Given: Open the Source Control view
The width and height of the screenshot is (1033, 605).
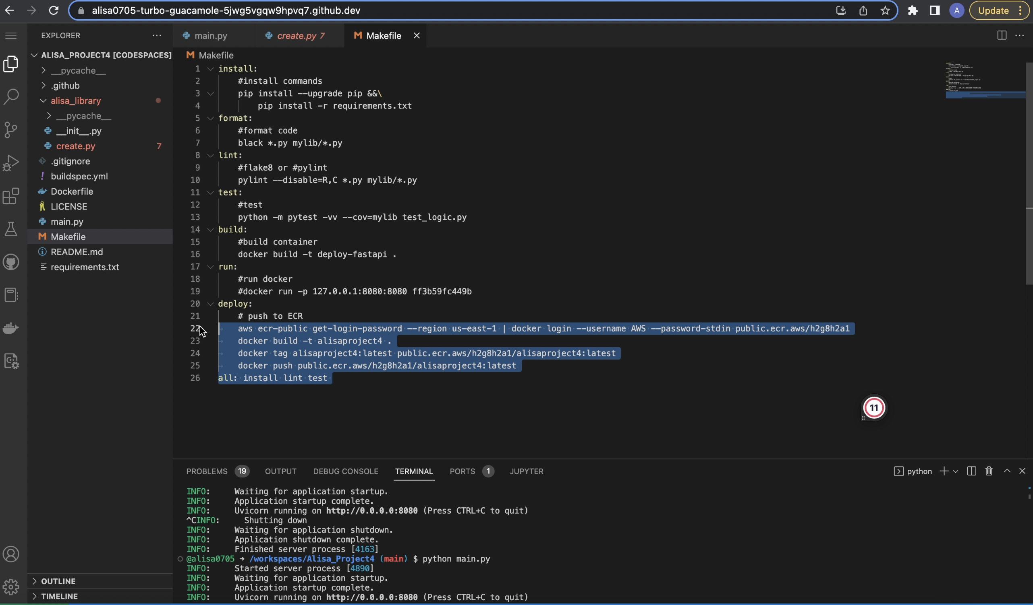Looking at the screenshot, I should point(11,130).
